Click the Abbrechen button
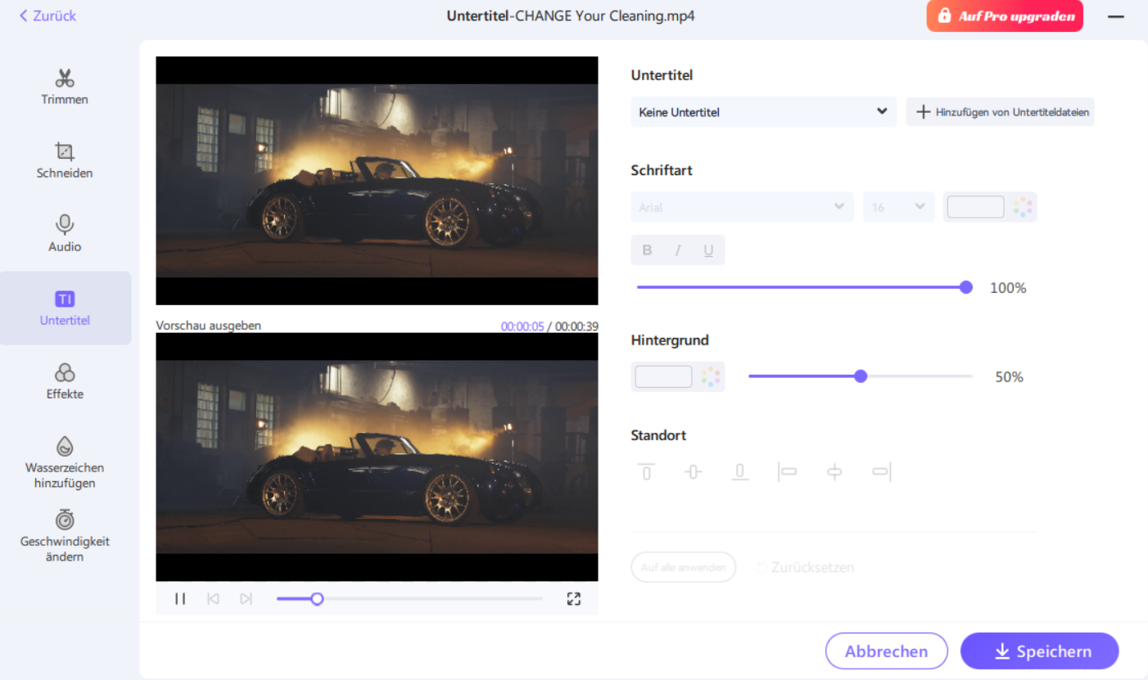This screenshot has width=1148, height=680. (x=886, y=651)
